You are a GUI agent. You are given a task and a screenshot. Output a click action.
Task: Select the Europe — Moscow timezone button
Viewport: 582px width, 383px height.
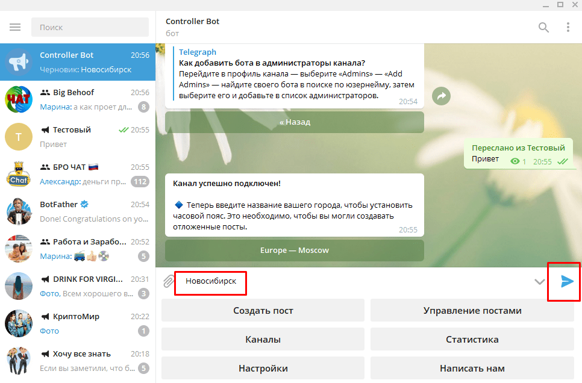coord(295,251)
